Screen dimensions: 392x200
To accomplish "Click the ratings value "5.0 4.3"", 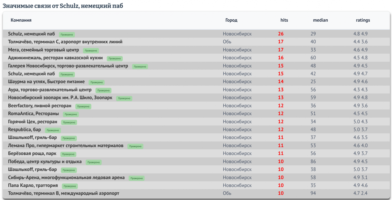I will click(x=360, y=122).
